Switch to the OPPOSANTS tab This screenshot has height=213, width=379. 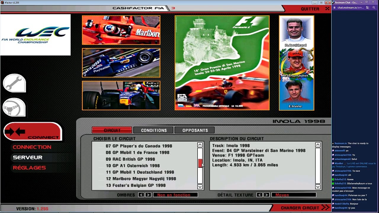pos(195,130)
